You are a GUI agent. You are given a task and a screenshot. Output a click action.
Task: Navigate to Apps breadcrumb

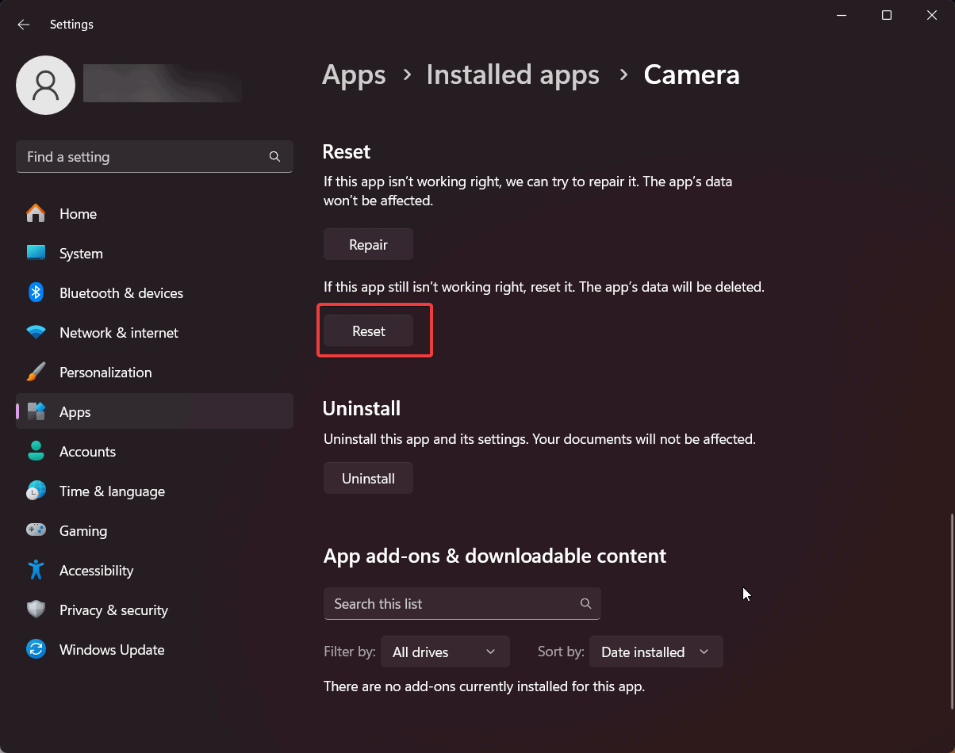pyautogui.click(x=354, y=75)
